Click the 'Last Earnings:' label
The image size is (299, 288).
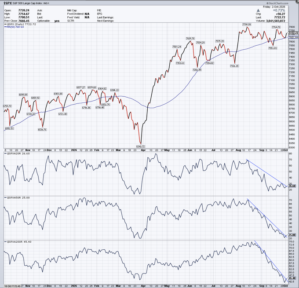105,17
